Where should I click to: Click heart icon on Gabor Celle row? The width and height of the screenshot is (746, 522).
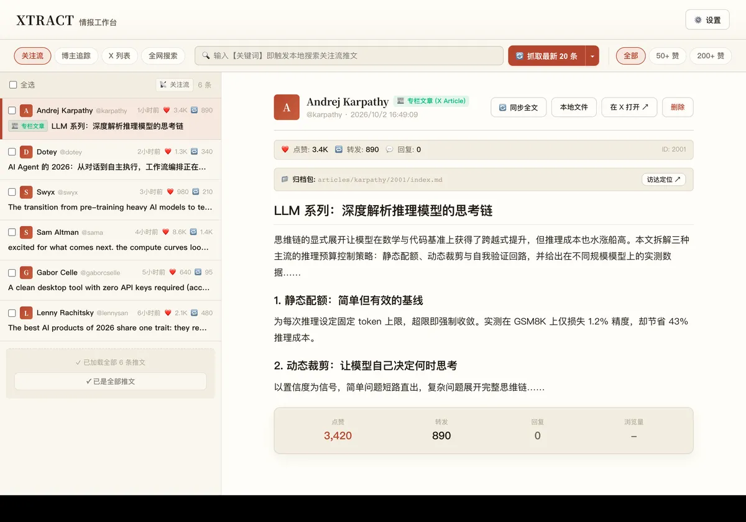click(x=173, y=272)
